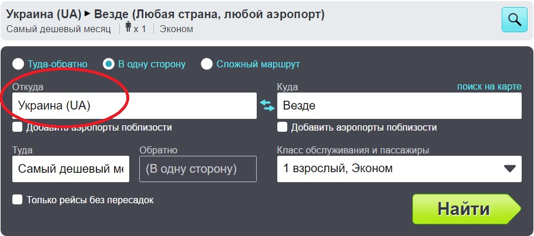Click the Откуда field showing Украина (UA)
This screenshot has width=534, height=236.
pos(134,105)
